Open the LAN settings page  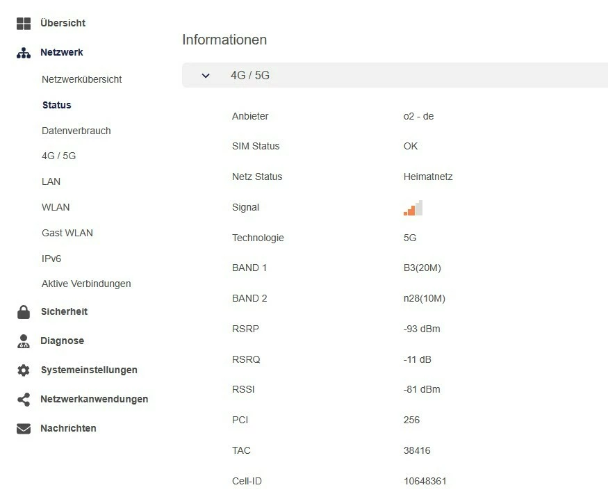tap(51, 181)
